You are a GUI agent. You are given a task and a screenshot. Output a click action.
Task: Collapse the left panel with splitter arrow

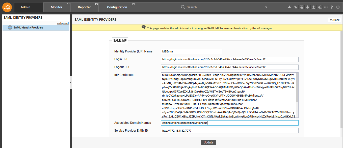click(71, 82)
